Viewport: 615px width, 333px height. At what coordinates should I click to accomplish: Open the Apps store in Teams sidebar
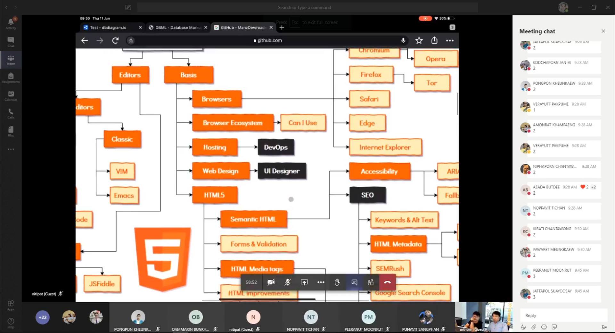[11, 305]
